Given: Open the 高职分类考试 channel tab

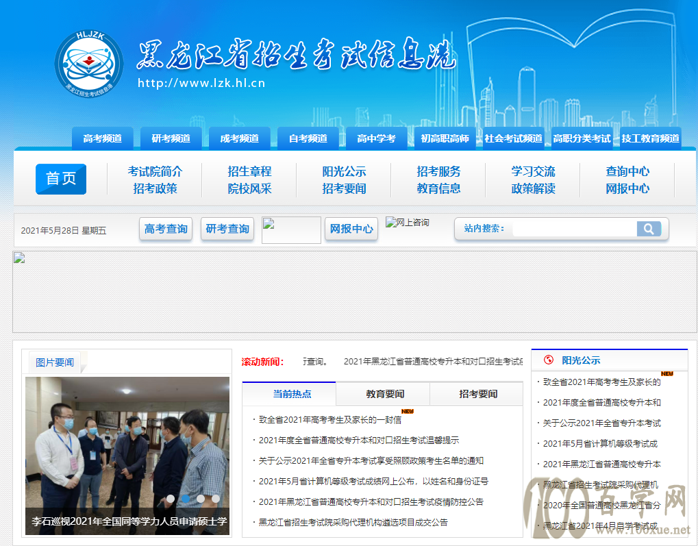Looking at the screenshot, I should (x=582, y=138).
